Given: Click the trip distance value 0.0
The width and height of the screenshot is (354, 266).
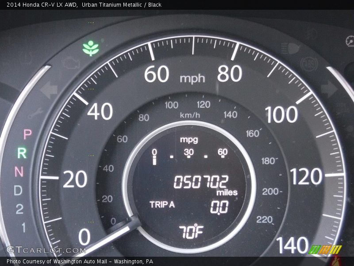Looking at the screenshot, I should coord(219,207).
